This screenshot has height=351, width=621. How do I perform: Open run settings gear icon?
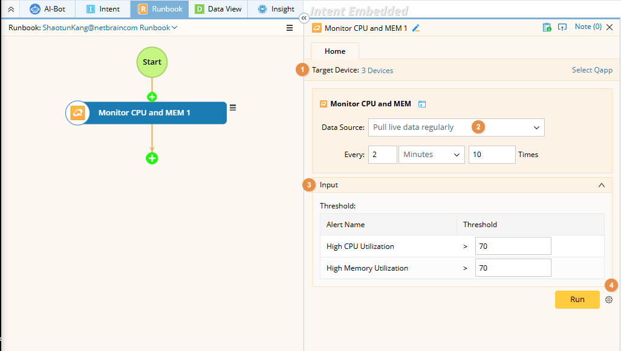point(609,300)
